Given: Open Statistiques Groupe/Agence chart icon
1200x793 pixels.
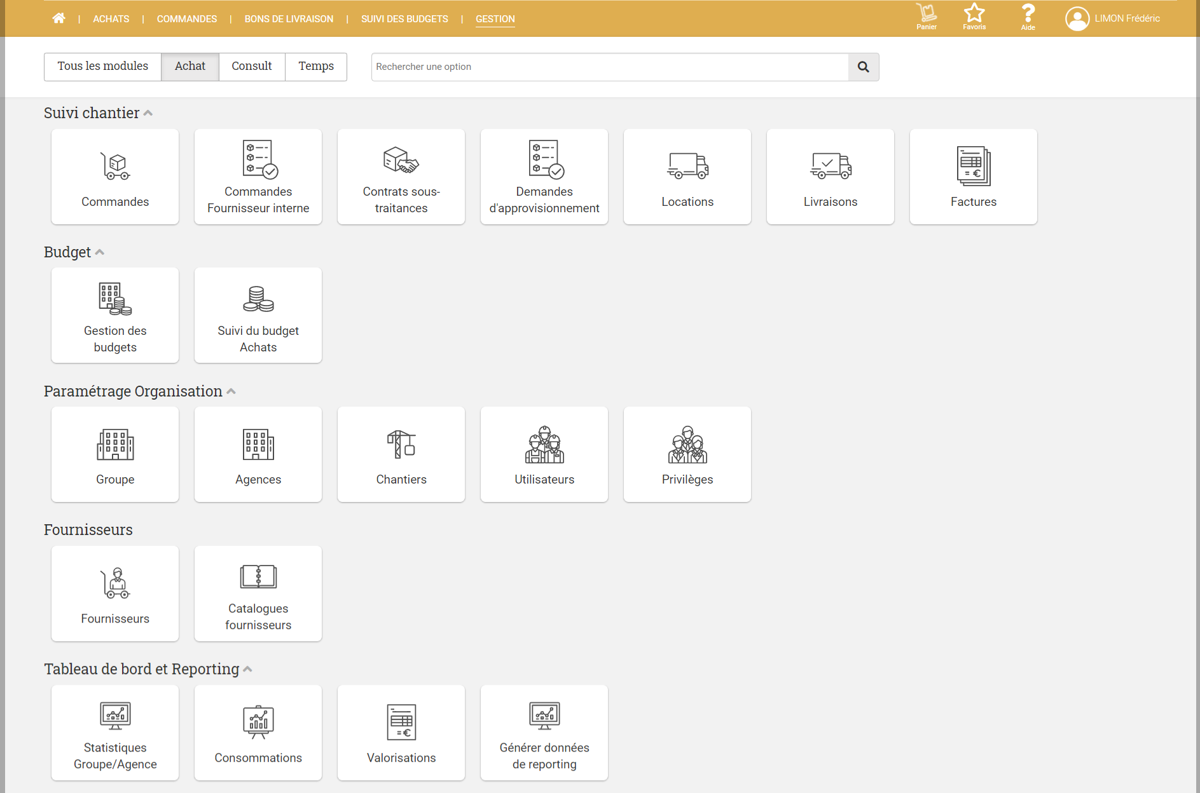Looking at the screenshot, I should [115, 715].
